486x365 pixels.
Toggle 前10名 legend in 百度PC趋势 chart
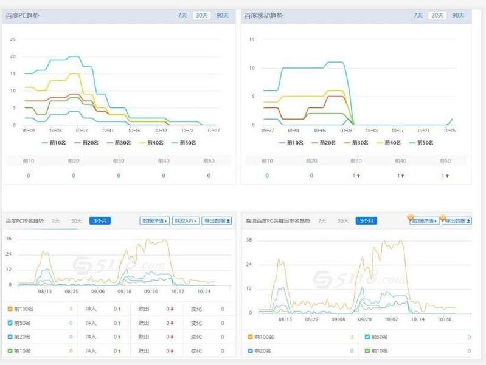[54, 143]
